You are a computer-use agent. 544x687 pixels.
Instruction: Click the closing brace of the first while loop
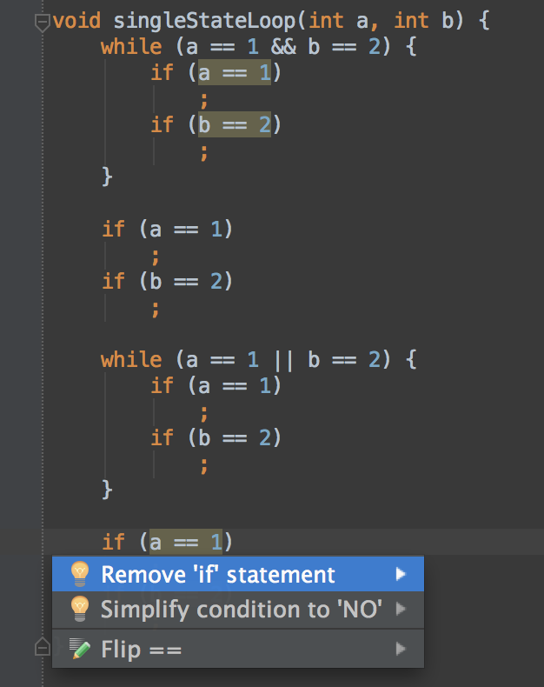(x=107, y=177)
